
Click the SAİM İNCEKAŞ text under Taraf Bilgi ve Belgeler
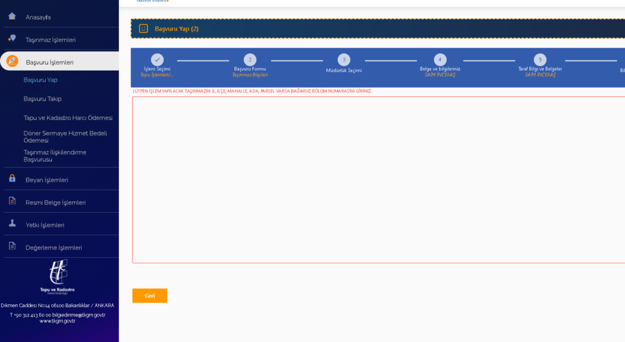[x=540, y=75]
